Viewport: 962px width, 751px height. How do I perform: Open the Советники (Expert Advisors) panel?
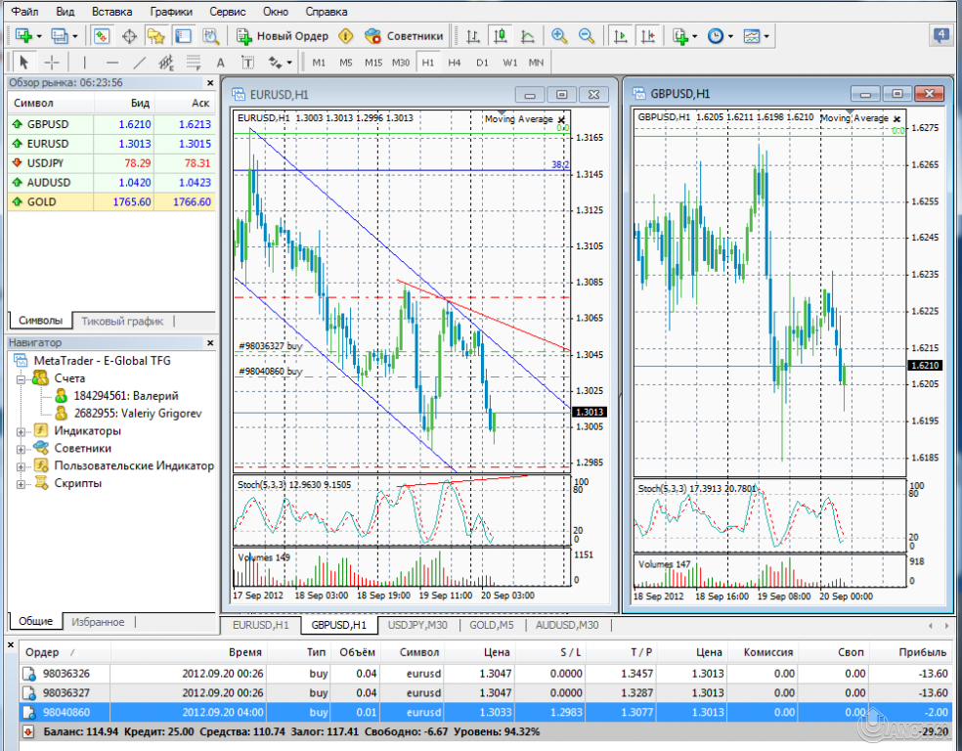pos(401,38)
